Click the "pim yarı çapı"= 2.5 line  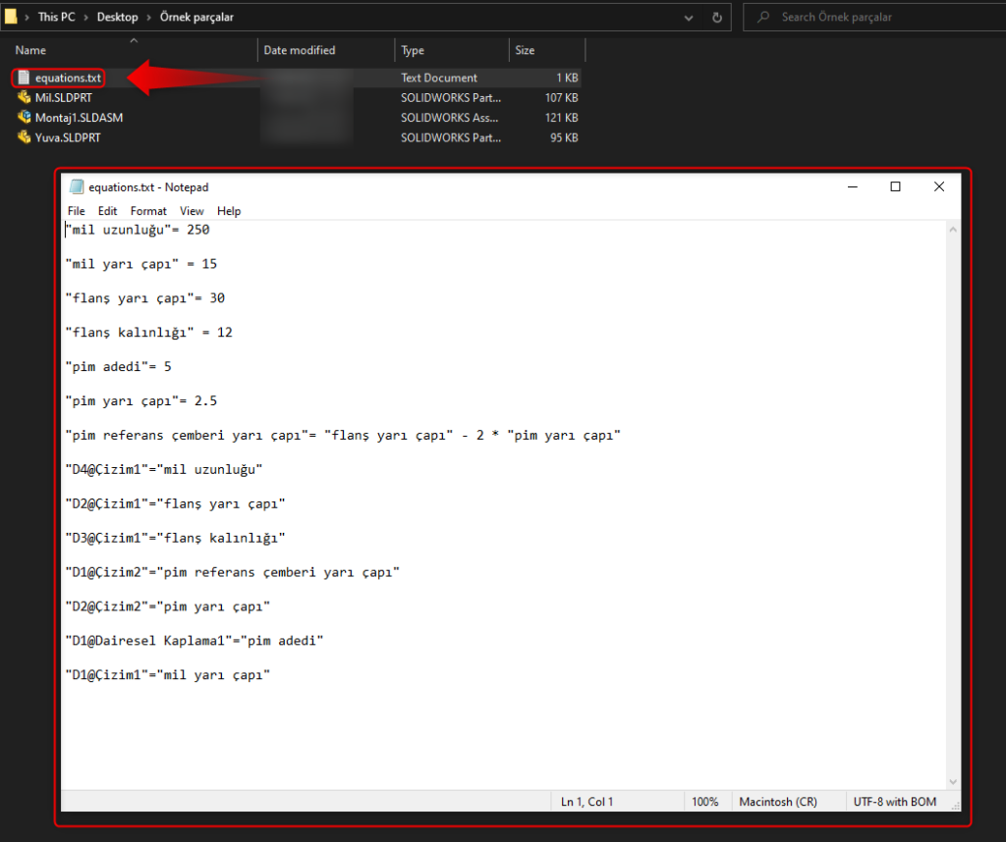point(141,401)
